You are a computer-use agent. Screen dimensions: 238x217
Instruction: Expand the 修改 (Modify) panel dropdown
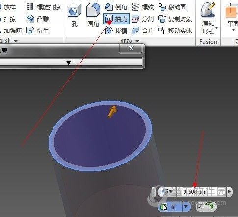point(137,41)
